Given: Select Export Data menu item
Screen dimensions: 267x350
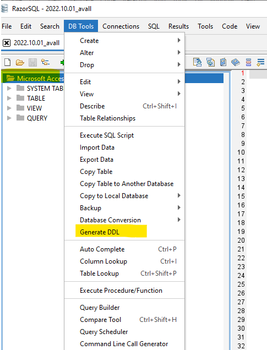Looking at the screenshot, I should tap(124, 160).
